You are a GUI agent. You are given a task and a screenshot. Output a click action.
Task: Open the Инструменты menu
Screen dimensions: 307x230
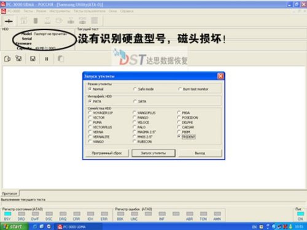pos(60,11)
